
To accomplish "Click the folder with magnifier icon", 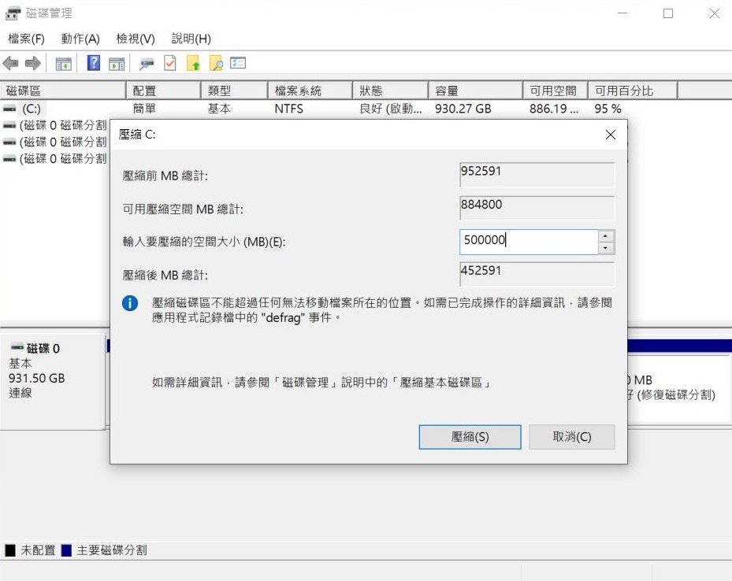I will click(x=215, y=64).
